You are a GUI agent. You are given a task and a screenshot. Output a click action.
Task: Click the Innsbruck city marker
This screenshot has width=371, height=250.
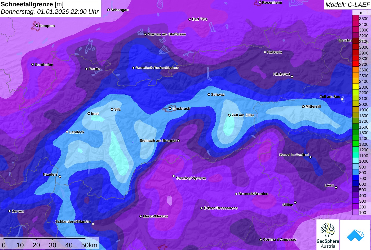(170, 108)
